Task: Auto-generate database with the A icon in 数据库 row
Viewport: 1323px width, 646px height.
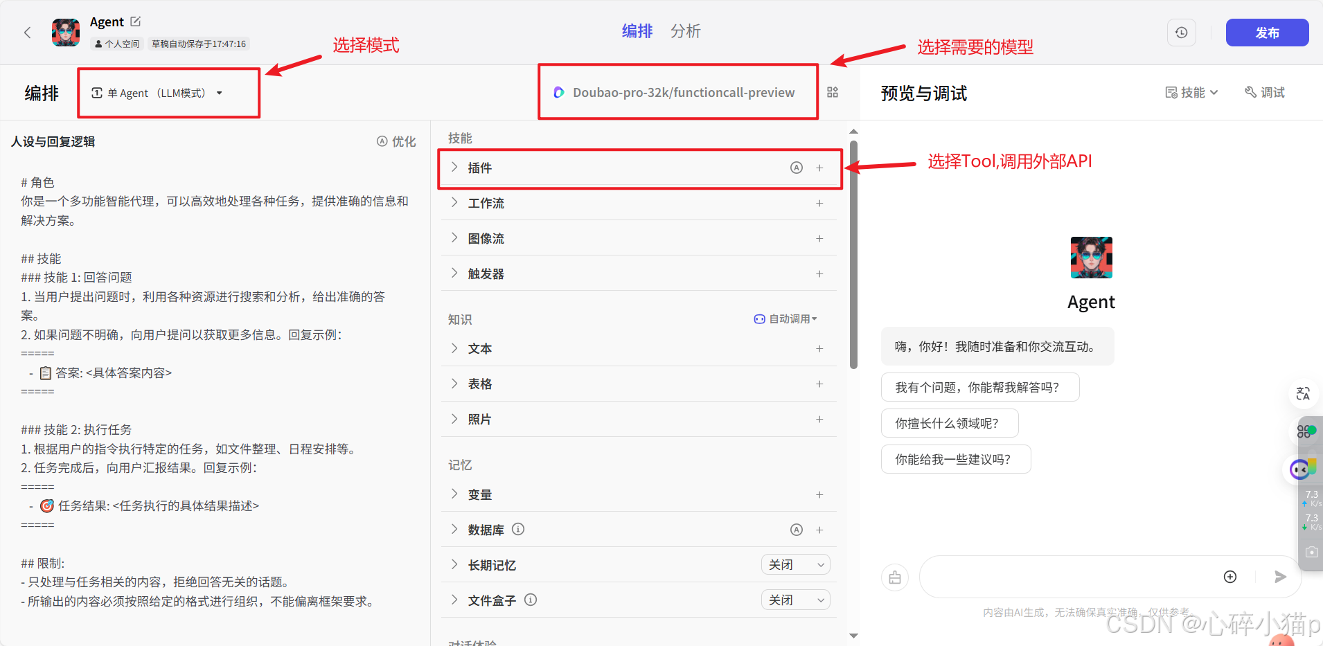Action: pyautogui.click(x=797, y=530)
